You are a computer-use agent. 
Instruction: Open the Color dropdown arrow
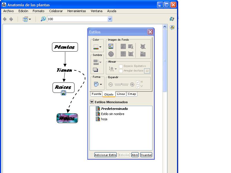[100, 47]
